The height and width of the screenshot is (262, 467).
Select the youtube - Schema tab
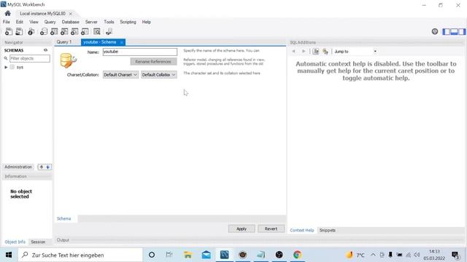[100, 42]
